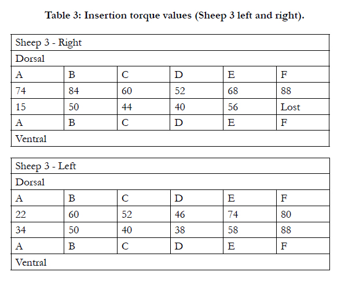Select the cell containing 'Lost'

(x=303, y=107)
